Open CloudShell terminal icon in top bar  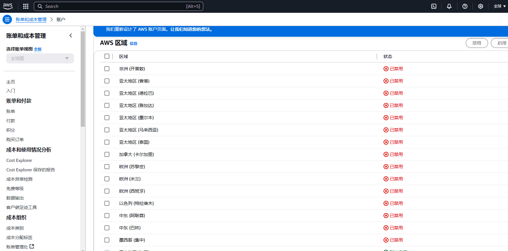click(434, 6)
